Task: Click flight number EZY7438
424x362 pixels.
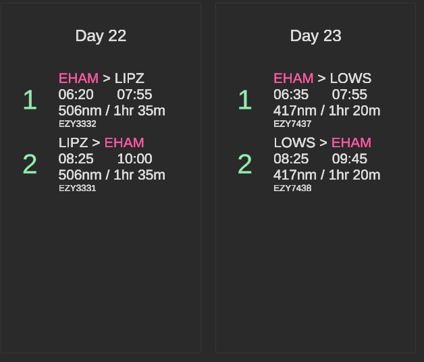Action: 292,188
